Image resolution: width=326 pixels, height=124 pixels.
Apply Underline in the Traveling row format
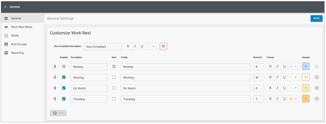point(284,99)
